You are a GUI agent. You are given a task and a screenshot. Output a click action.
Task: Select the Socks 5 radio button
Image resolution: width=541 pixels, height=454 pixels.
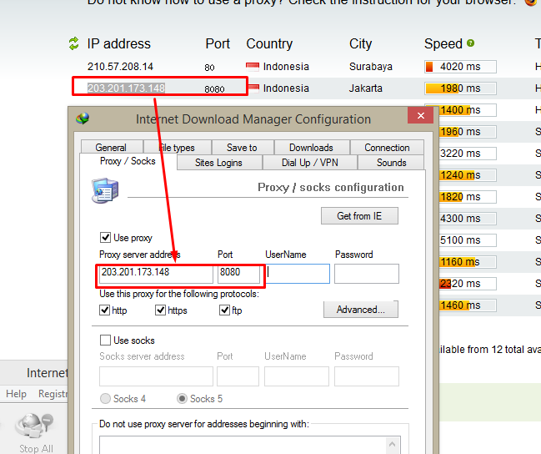[182, 399]
